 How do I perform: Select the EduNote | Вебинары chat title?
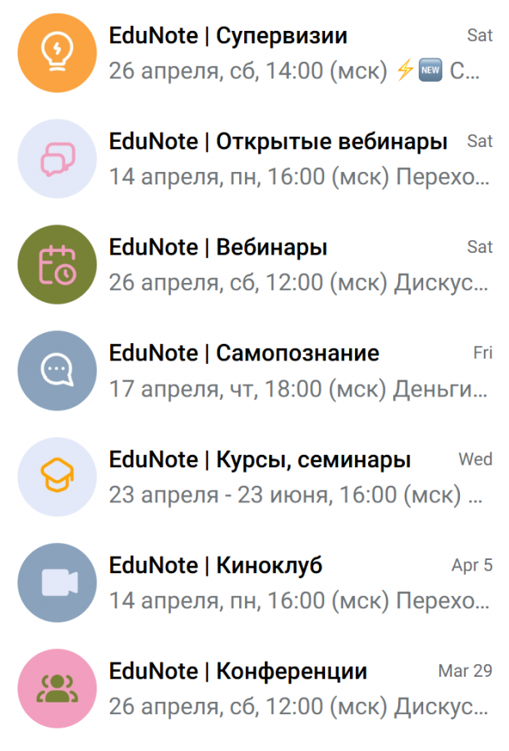coord(218,248)
